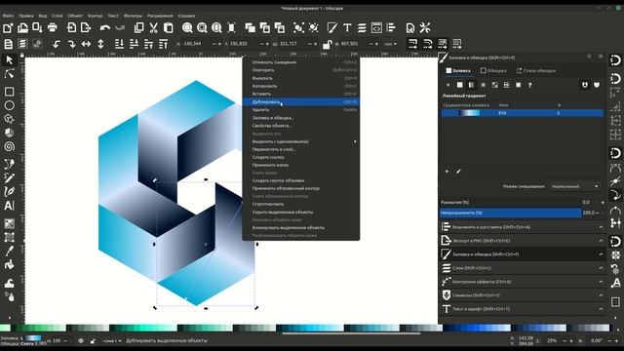624x351 pixels.
Task: Select the Rectangle tool
Action: coord(9,92)
